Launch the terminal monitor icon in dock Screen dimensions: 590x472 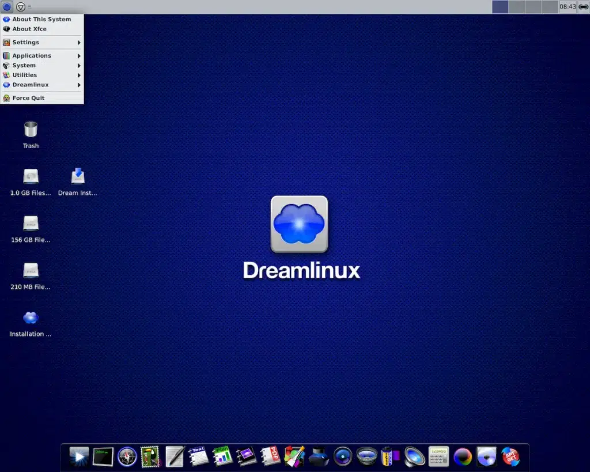pos(103,456)
